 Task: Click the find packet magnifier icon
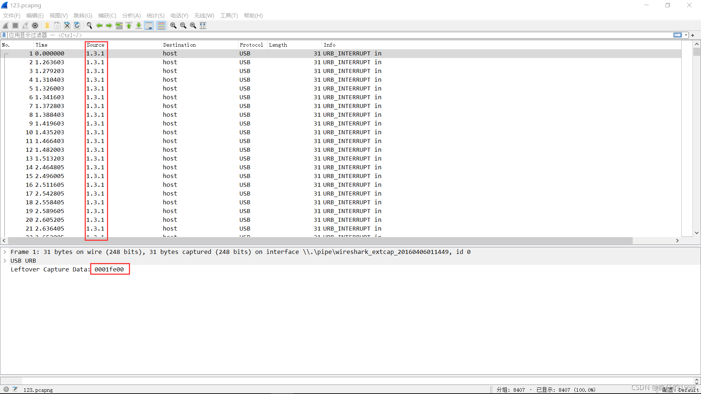pyautogui.click(x=89, y=26)
